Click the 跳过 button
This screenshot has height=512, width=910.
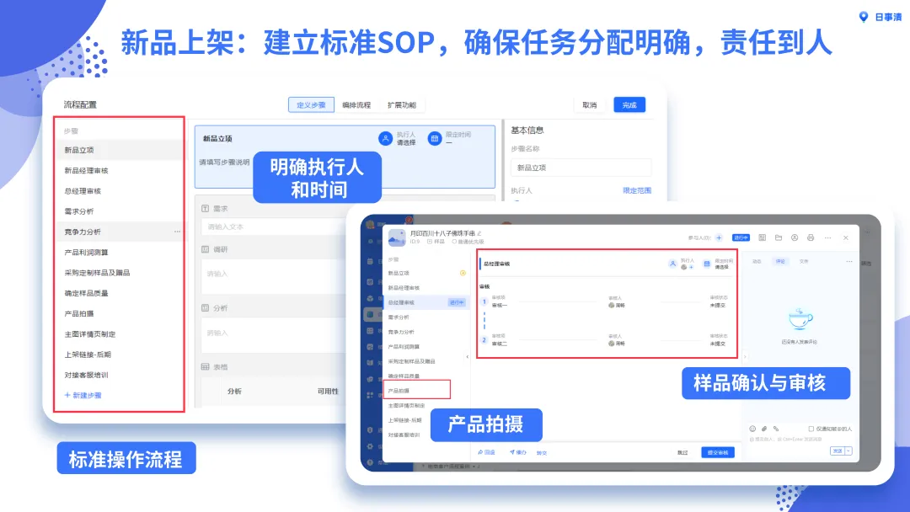(682, 452)
